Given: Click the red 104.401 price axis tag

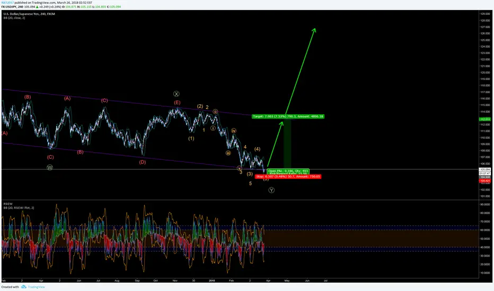Looking at the screenshot, I should [x=484, y=181].
